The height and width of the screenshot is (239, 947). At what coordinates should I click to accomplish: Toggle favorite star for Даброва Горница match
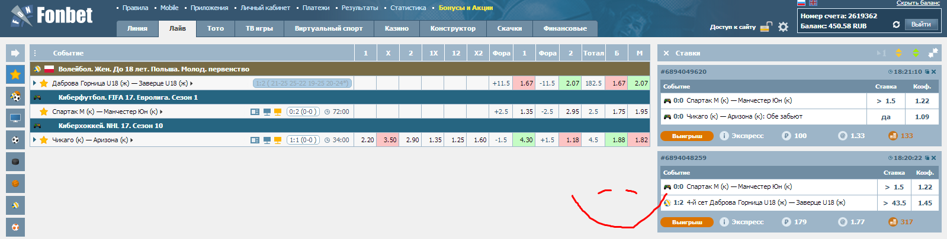coord(43,83)
